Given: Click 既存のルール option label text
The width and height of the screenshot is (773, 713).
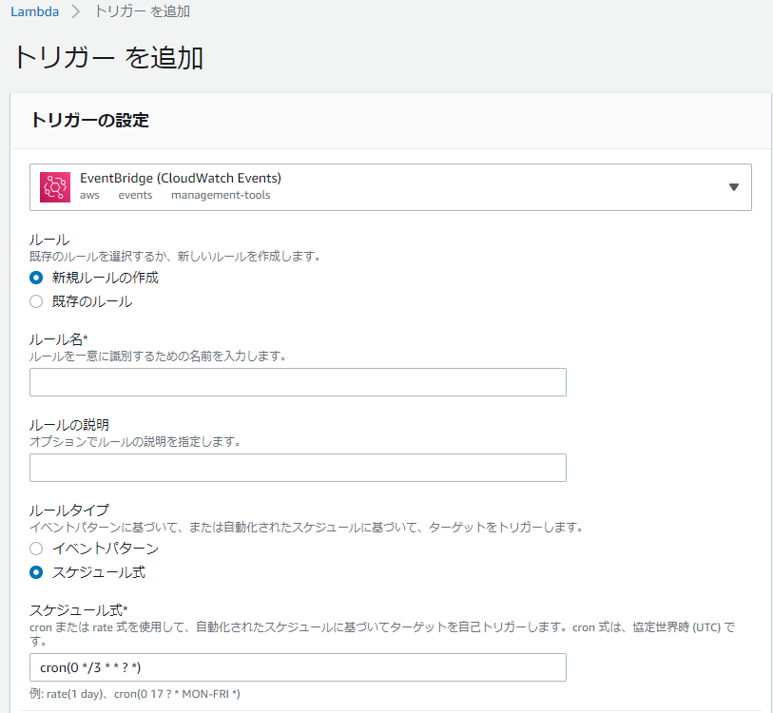Looking at the screenshot, I should [92, 301].
